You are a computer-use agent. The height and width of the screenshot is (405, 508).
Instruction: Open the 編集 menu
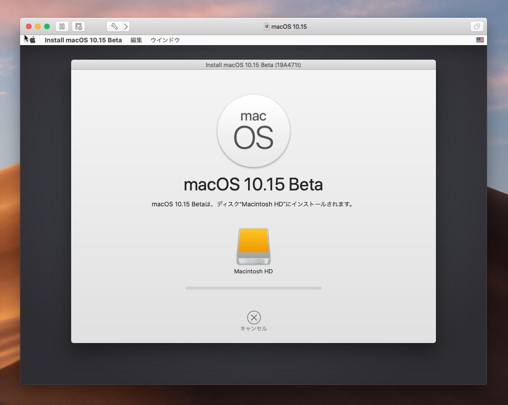coord(136,40)
